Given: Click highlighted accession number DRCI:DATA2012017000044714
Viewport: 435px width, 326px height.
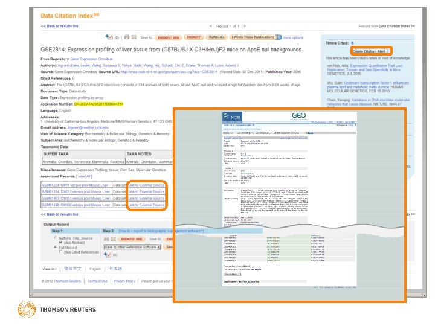Looking at the screenshot, I should [x=98, y=104].
